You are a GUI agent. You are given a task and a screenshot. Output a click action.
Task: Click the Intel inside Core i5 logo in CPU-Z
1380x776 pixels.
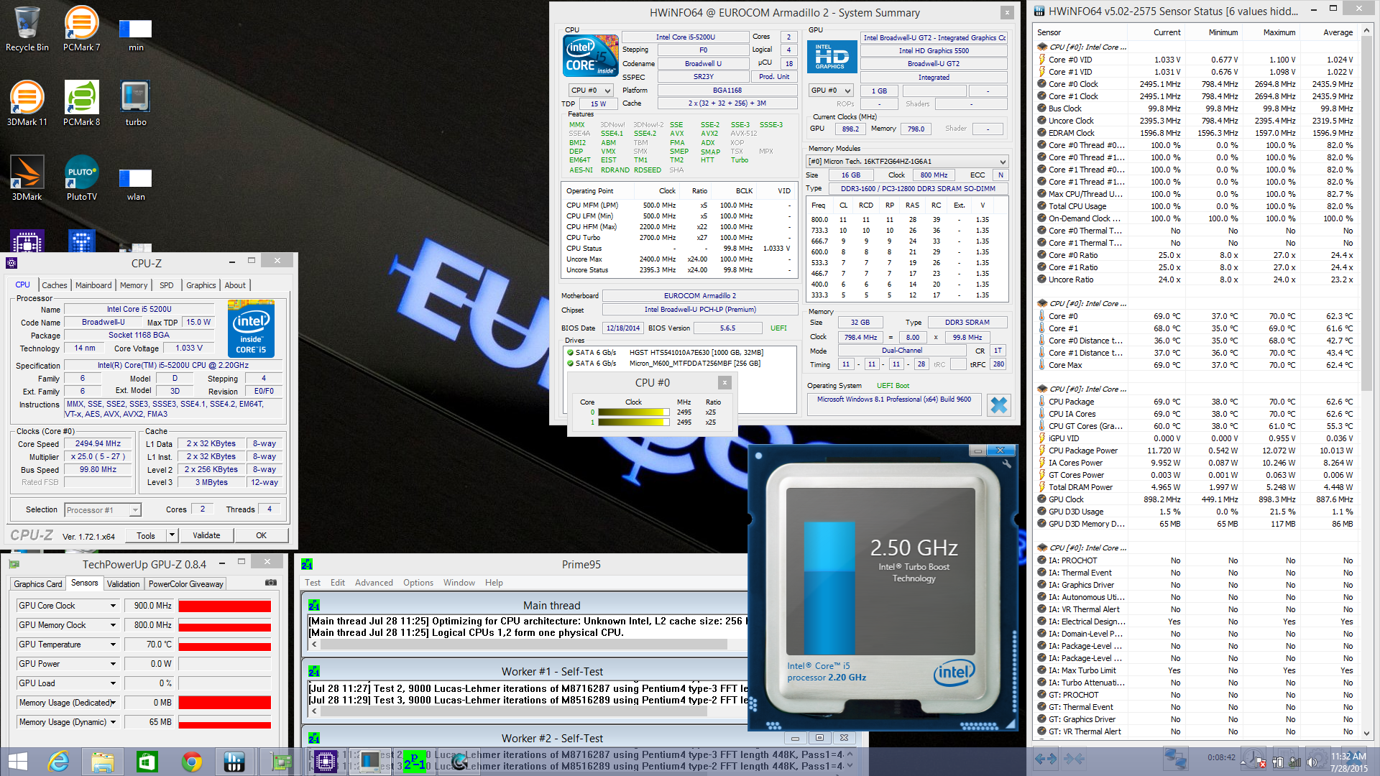click(251, 328)
